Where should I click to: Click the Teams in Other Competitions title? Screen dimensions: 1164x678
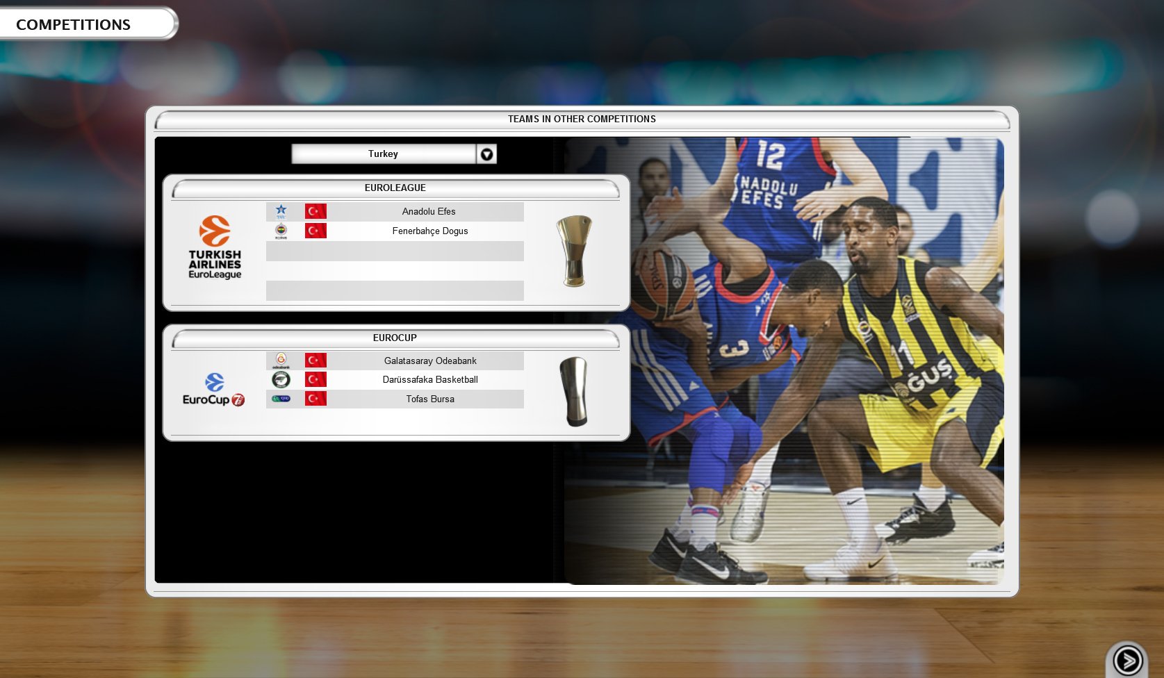pos(582,119)
